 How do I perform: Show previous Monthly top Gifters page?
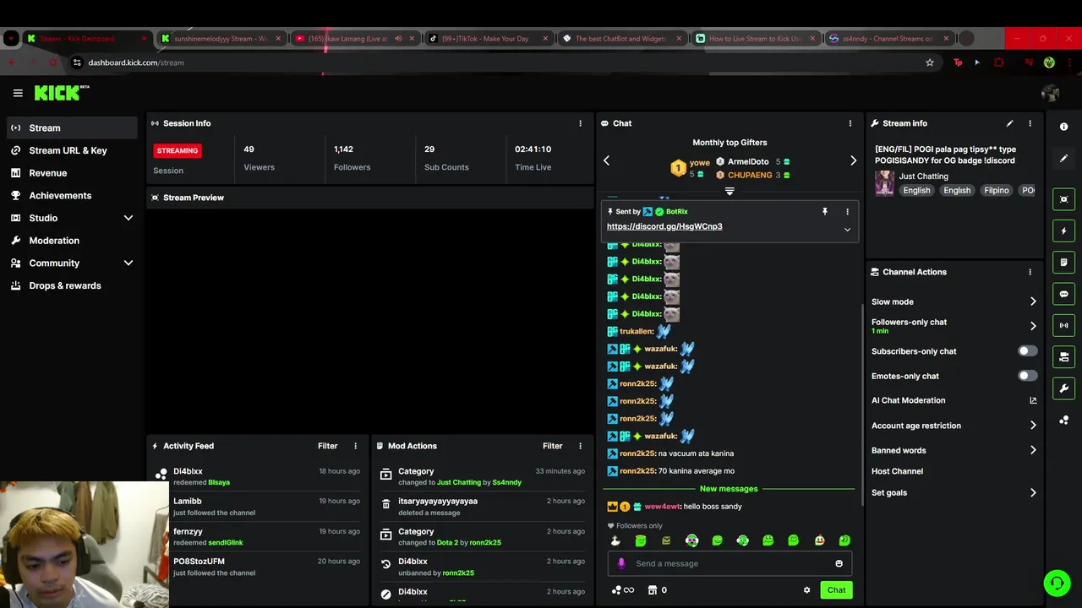click(606, 160)
